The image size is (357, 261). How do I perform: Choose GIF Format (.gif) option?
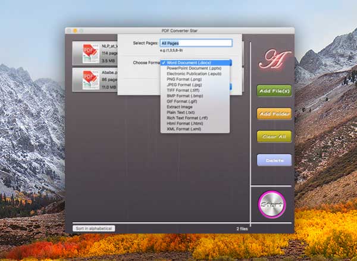(195, 101)
